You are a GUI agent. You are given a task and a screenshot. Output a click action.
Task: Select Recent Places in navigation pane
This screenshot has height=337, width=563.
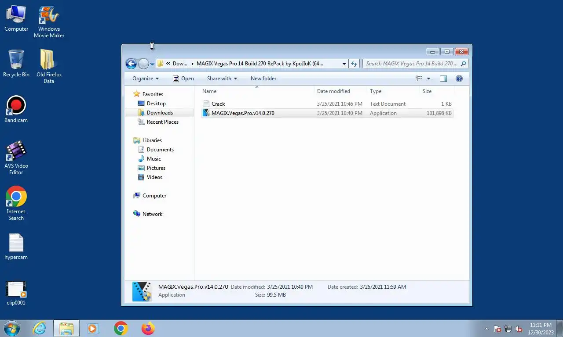(163, 122)
